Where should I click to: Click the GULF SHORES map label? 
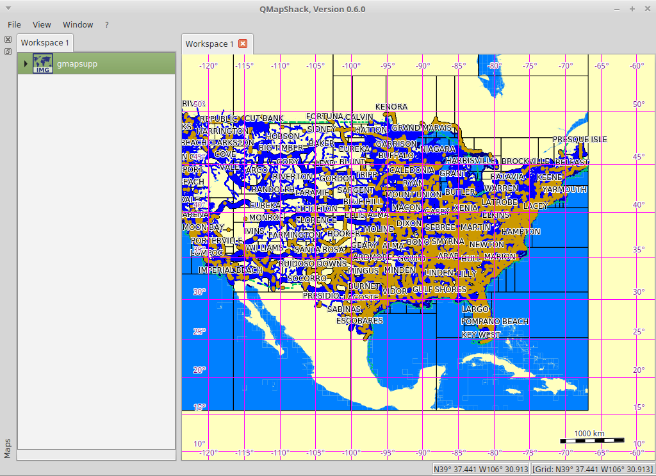[439, 290]
